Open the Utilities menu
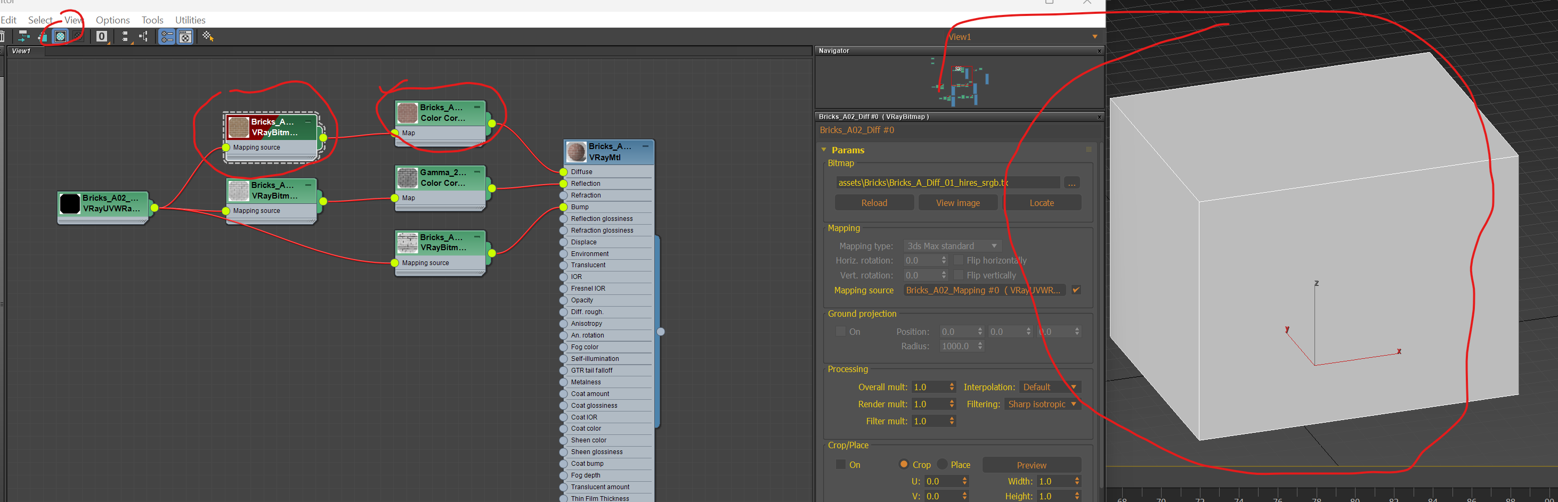The image size is (1558, 502). [x=190, y=20]
